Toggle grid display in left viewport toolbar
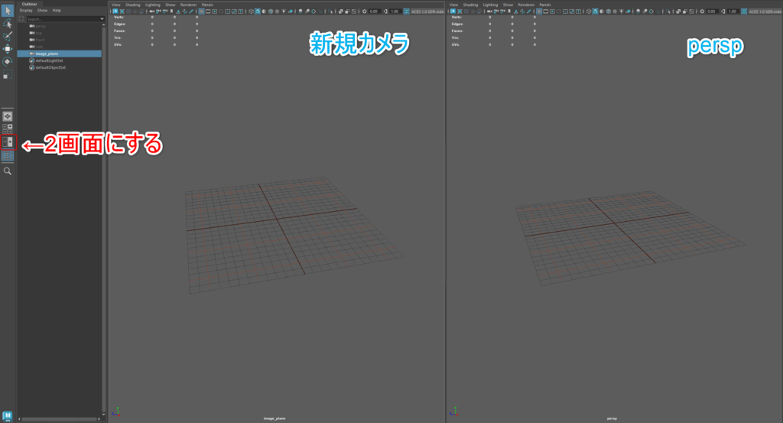783x423 pixels. click(201, 11)
